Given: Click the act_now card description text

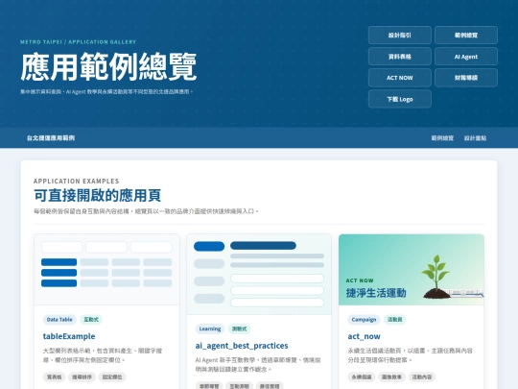Looking at the screenshot, I should (410, 355).
